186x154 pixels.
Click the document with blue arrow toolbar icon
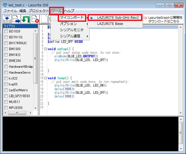pos(16,19)
